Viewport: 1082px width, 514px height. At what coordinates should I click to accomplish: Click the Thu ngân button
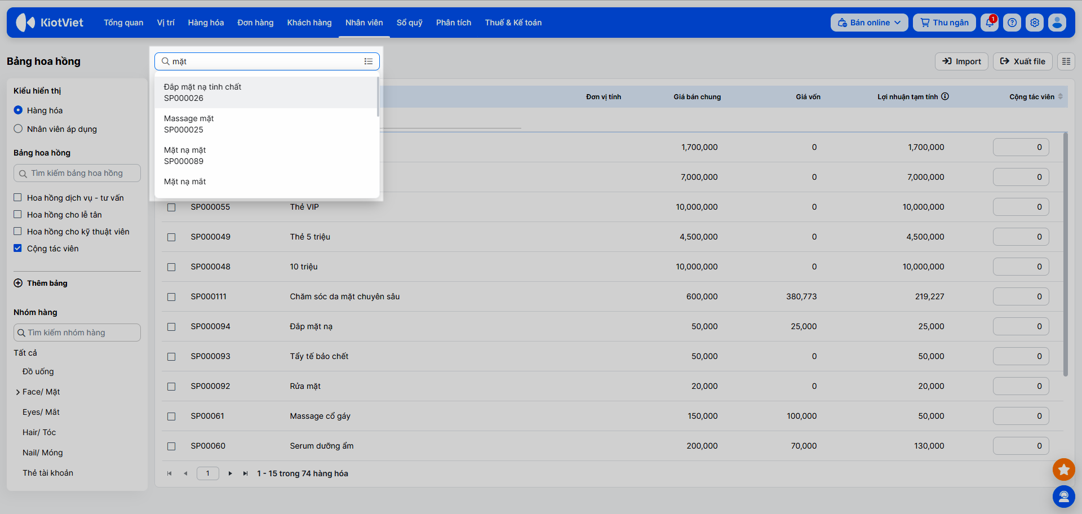pyautogui.click(x=944, y=23)
